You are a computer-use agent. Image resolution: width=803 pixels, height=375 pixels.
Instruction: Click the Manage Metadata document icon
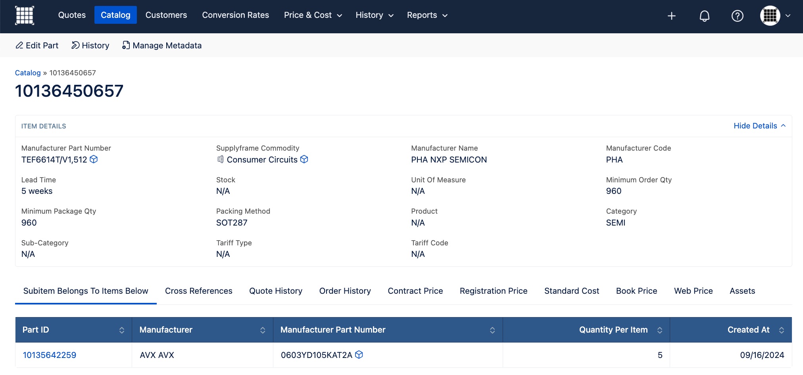[126, 45]
